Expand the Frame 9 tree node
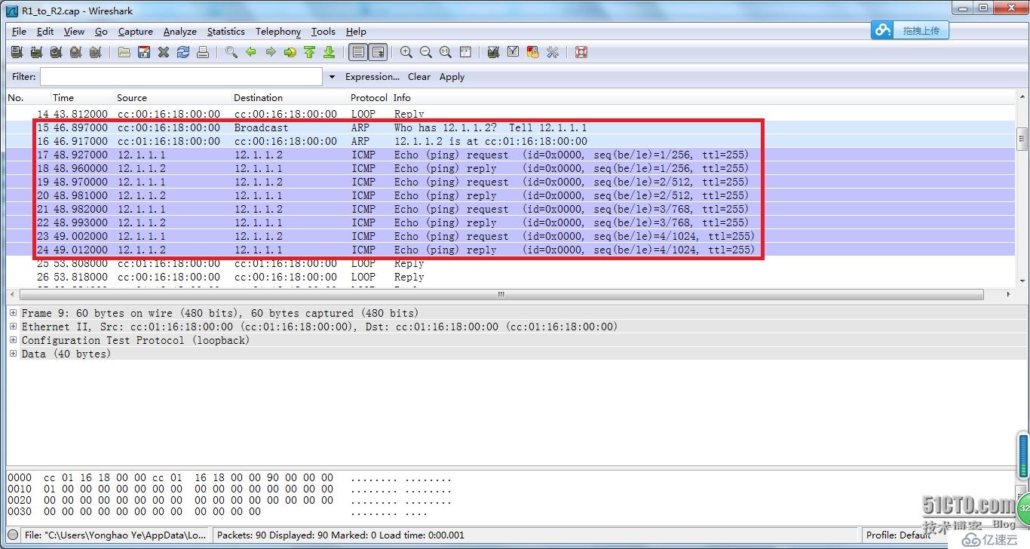Screen dimensions: 1030x549 coord(14,313)
